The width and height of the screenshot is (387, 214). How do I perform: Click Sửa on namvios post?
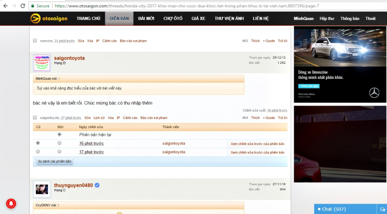click(81, 41)
